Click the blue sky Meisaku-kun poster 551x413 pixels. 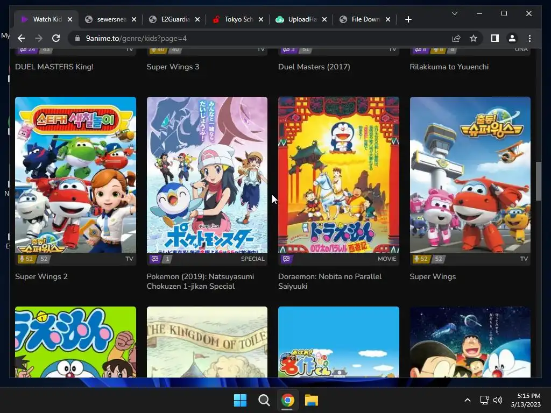coord(339,342)
